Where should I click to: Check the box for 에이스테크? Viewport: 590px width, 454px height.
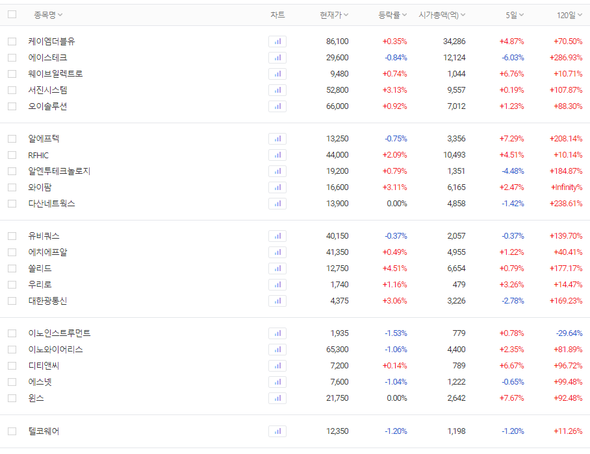click(12, 58)
